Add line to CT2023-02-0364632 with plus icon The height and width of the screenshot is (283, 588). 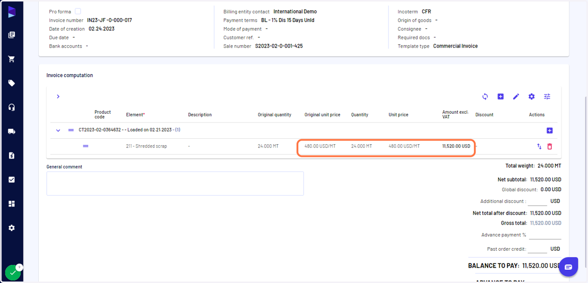549,130
